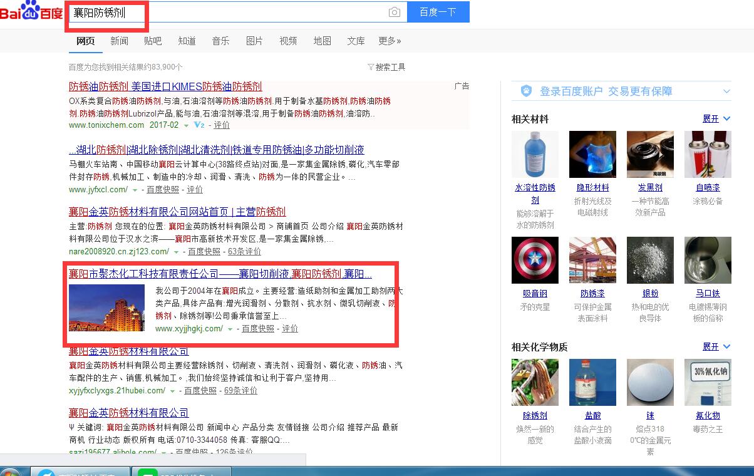Switch to the 知道 tab
The height and width of the screenshot is (476, 754).
point(187,41)
